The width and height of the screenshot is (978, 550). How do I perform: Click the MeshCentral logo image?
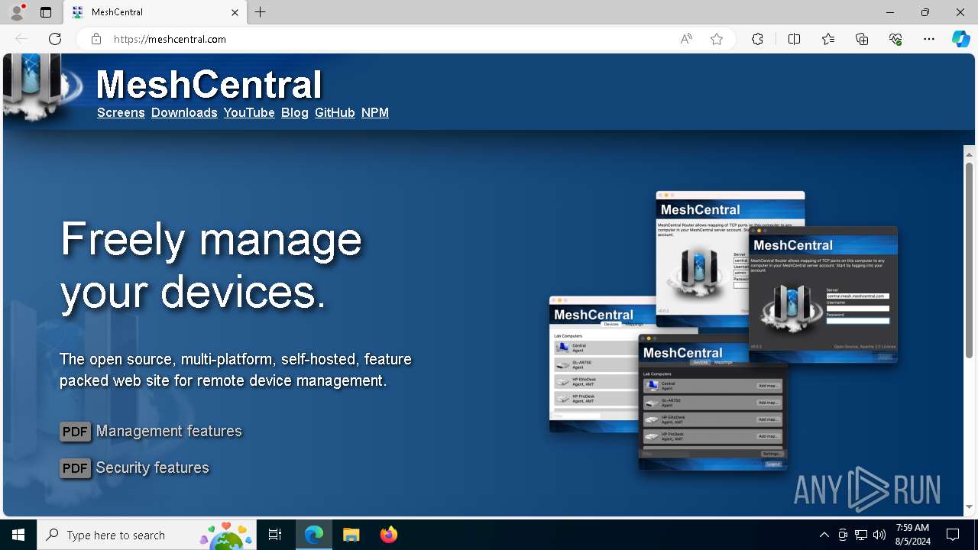(42, 88)
